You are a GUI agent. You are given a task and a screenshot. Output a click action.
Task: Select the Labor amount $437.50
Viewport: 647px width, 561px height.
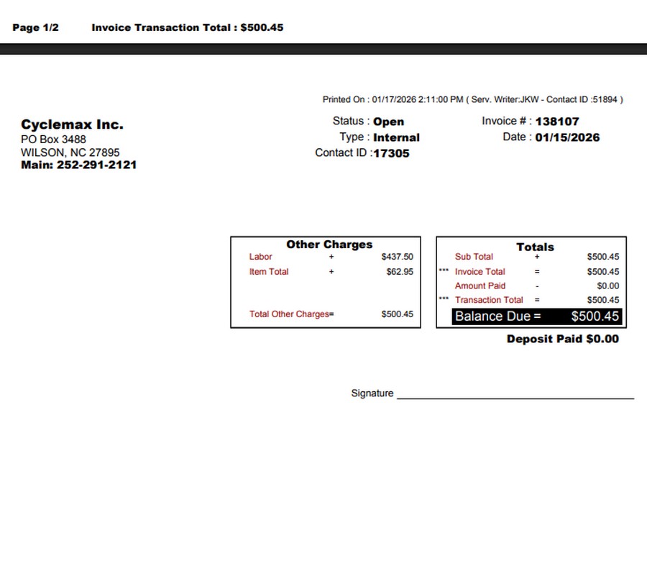coord(397,257)
